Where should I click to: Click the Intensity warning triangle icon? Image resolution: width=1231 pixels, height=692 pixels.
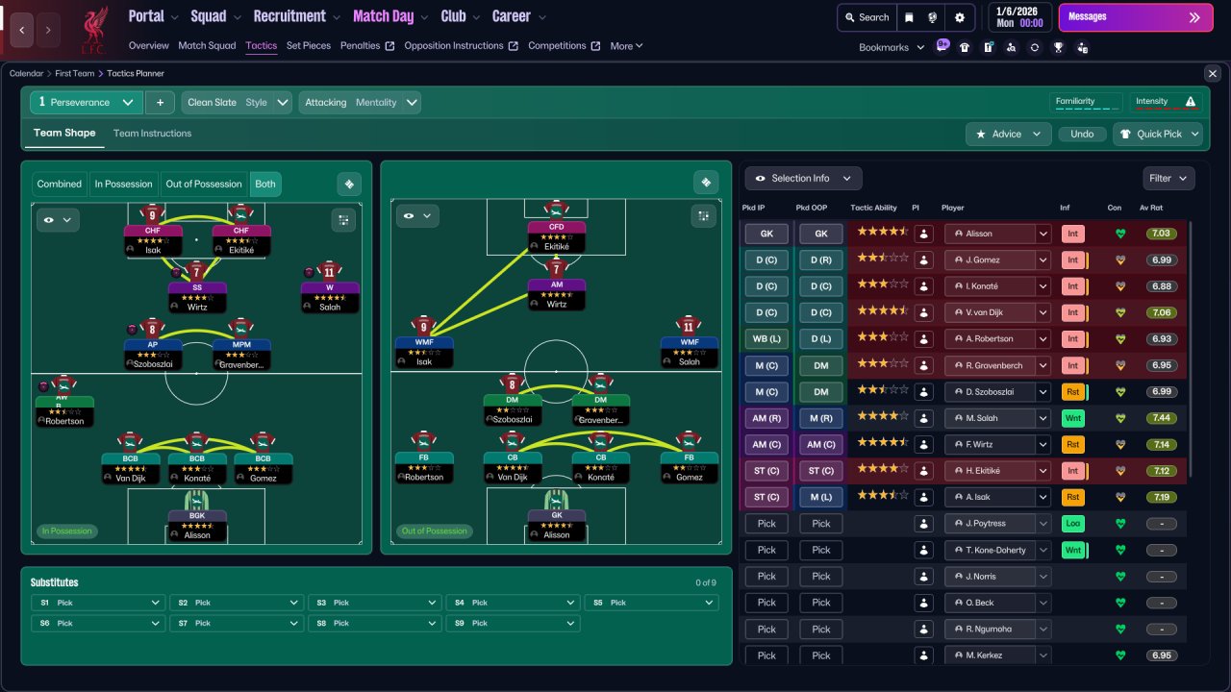point(1191,102)
